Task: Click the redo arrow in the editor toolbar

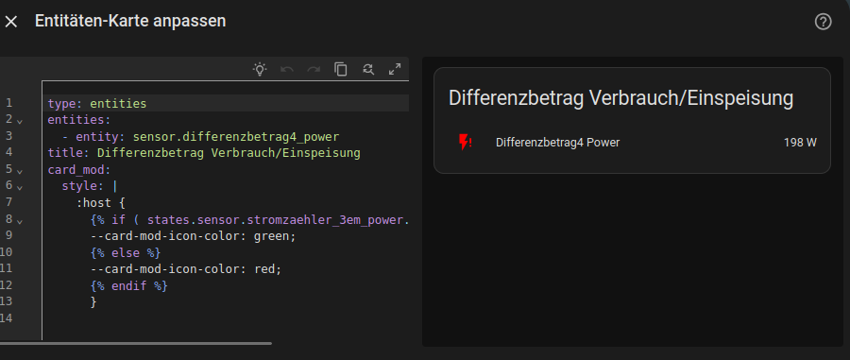Action: [314, 69]
